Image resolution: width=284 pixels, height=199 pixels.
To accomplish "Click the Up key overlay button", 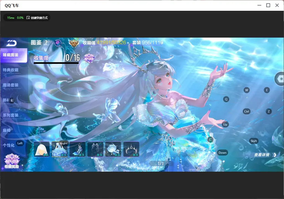I will [x=225, y=124].
